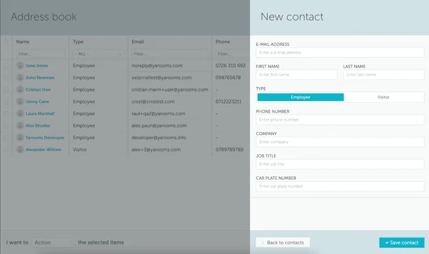This screenshot has width=429, height=254.
Task: Click Jenny Cane avatar icon
Action: (x=20, y=102)
